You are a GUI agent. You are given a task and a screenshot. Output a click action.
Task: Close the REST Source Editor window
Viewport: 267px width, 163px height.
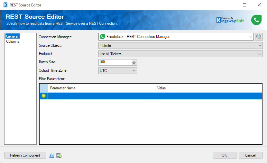[x=259, y=5]
